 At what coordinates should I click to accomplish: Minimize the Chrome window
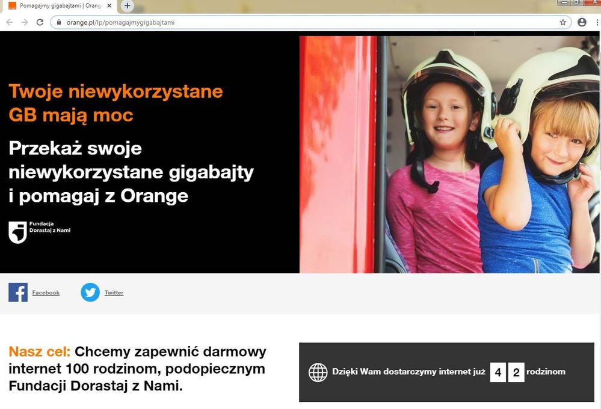[564, 2]
